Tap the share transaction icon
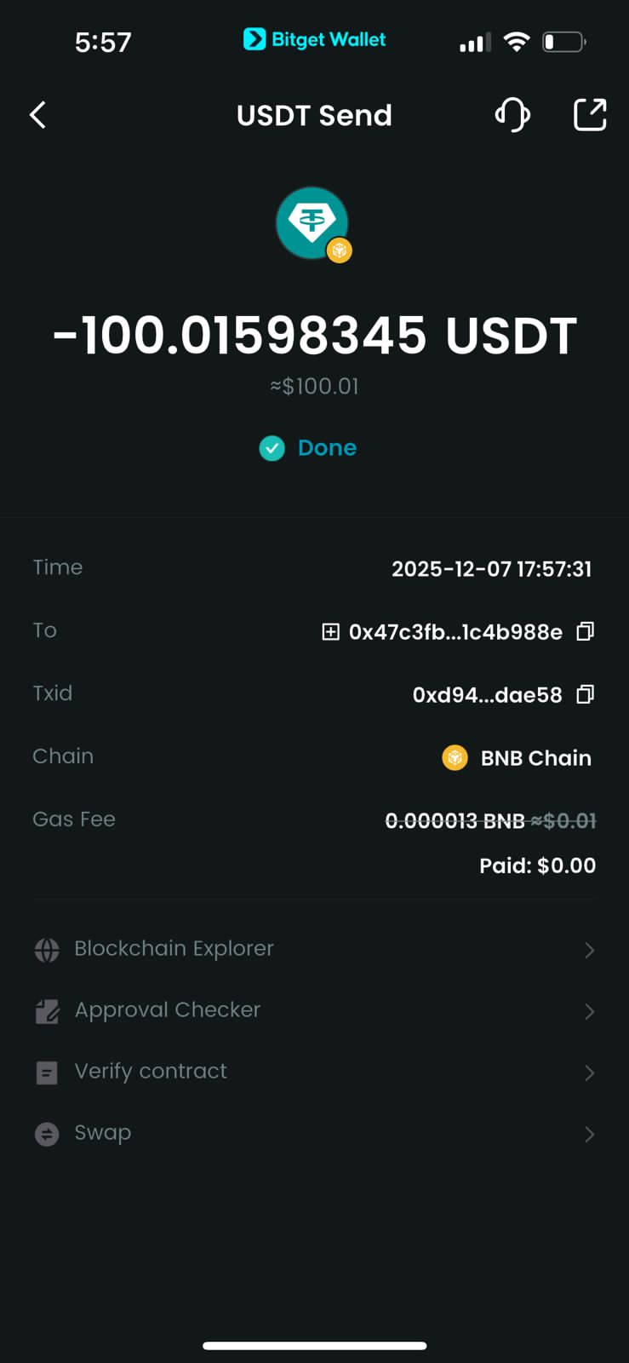The width and height of the screenshot is (629, 1363). point(589,115)
